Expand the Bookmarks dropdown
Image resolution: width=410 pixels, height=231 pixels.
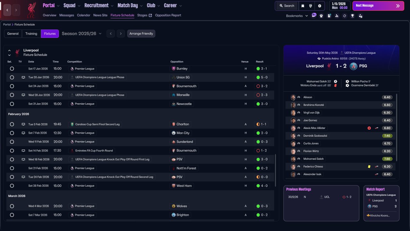point(297,16)
